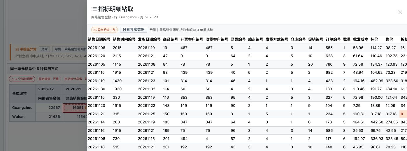Click the list icon beside 指标明细钻取 title

pos(94,9)
